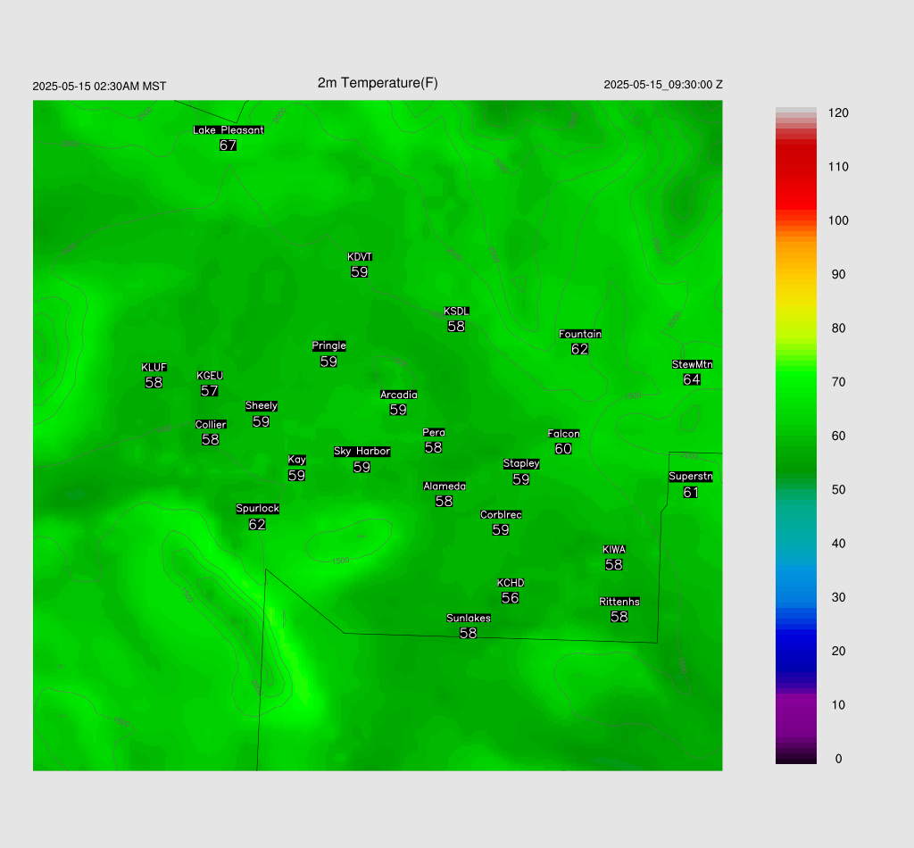The width and height of the screenshot is (914, 848).
Task: Click the Sunlakes station label
Action: pyautogui.click(x=469, y=618)
